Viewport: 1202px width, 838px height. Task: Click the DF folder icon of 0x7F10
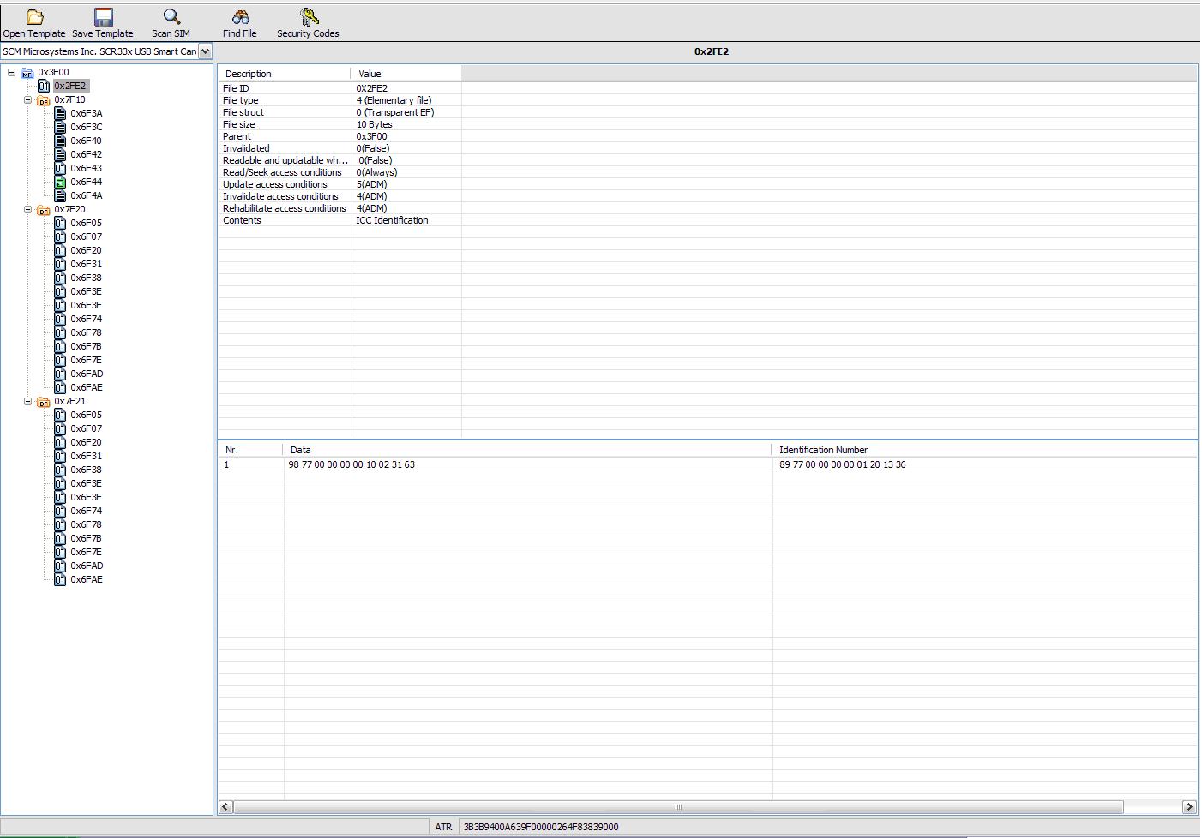pos(44,100)
